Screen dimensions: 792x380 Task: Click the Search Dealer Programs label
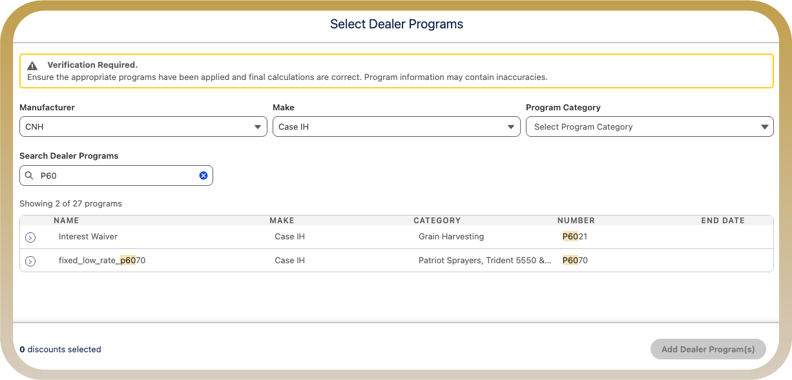point(69,155)
